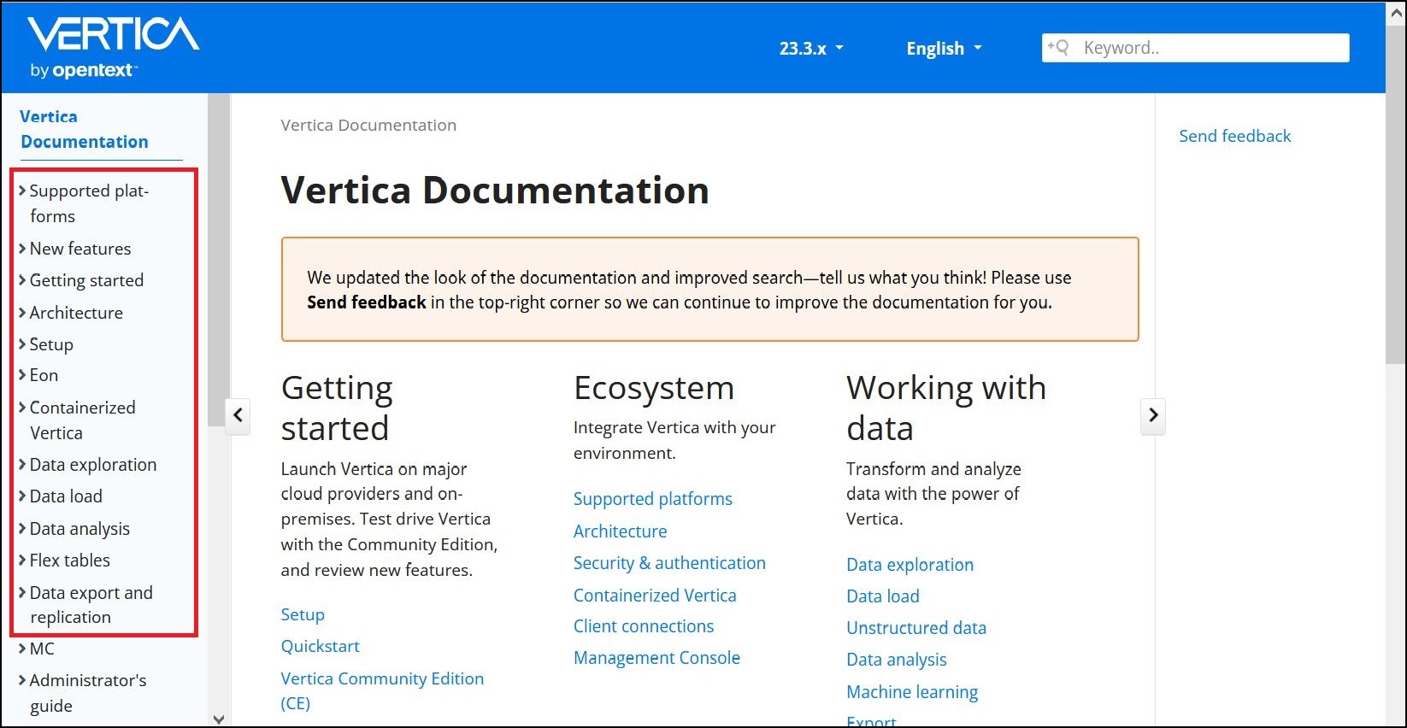
Task: Expand the Flex tables chevron
Action: tap(22, 561)
